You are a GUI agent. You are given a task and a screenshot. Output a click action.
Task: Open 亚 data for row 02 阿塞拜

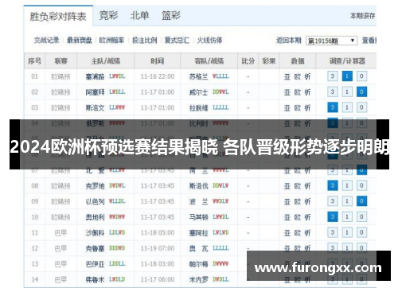pyautogui.click(x=287, y=92)
